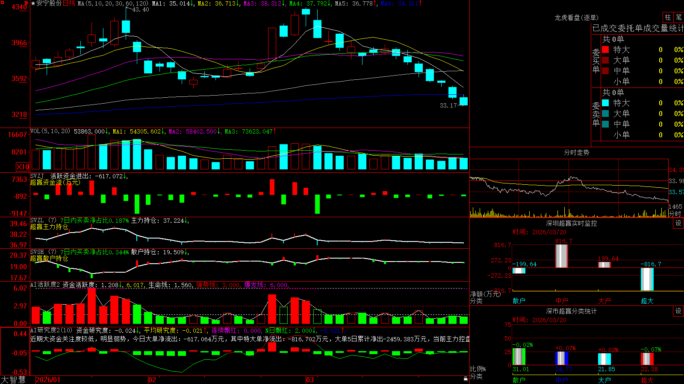Click the MA(5,10,20,30,60,120) indicator label
Image resolution: width=684 pixels, height=384 pixels.
[113, 3]
